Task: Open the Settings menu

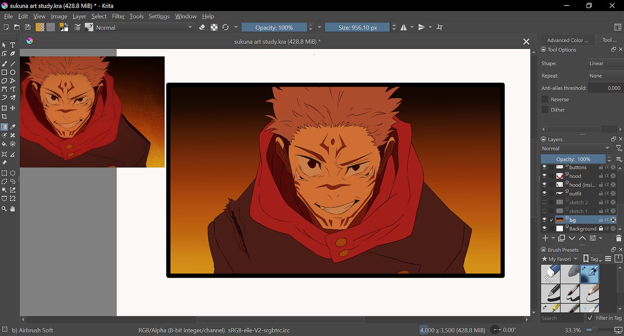Action: (159, 16)
